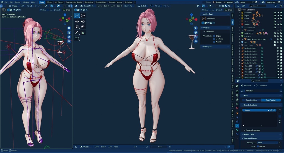This screenshot has height=153, width=284.
Task: Click Manual button in top bar
Action: click(229, 2)
